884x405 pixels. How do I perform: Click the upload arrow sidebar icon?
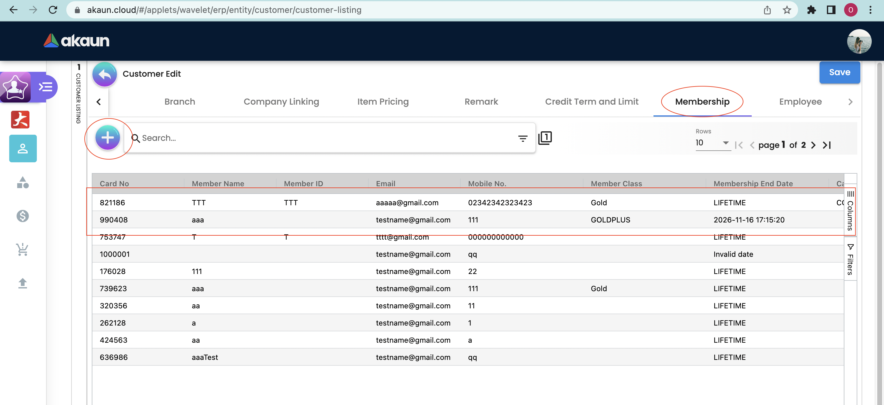coord(23,283)
